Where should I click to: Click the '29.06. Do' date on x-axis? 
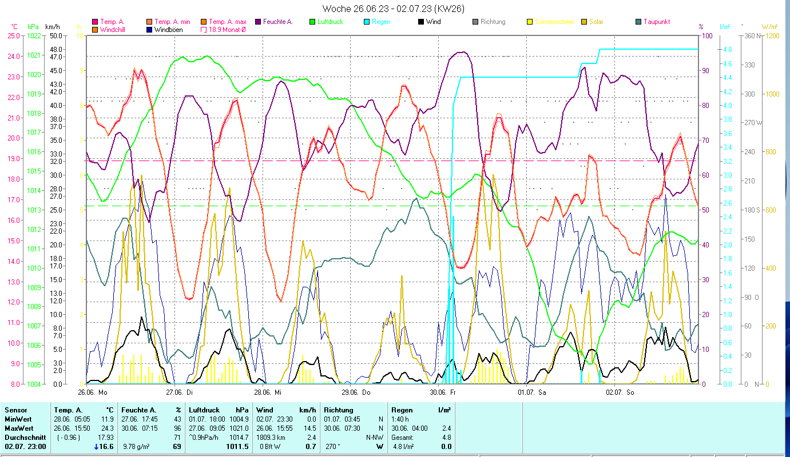(x=356, y=392)
